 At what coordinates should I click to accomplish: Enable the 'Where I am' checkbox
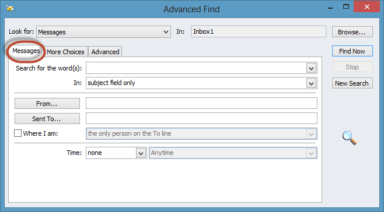click(x=18, y=133)
